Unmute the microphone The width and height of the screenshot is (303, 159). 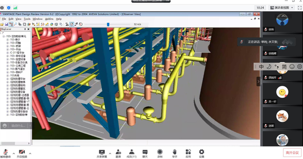6,153
